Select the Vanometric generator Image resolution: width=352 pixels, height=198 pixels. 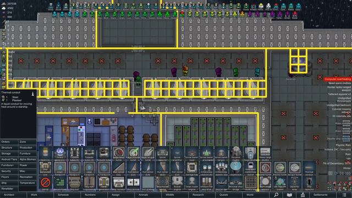104,183
